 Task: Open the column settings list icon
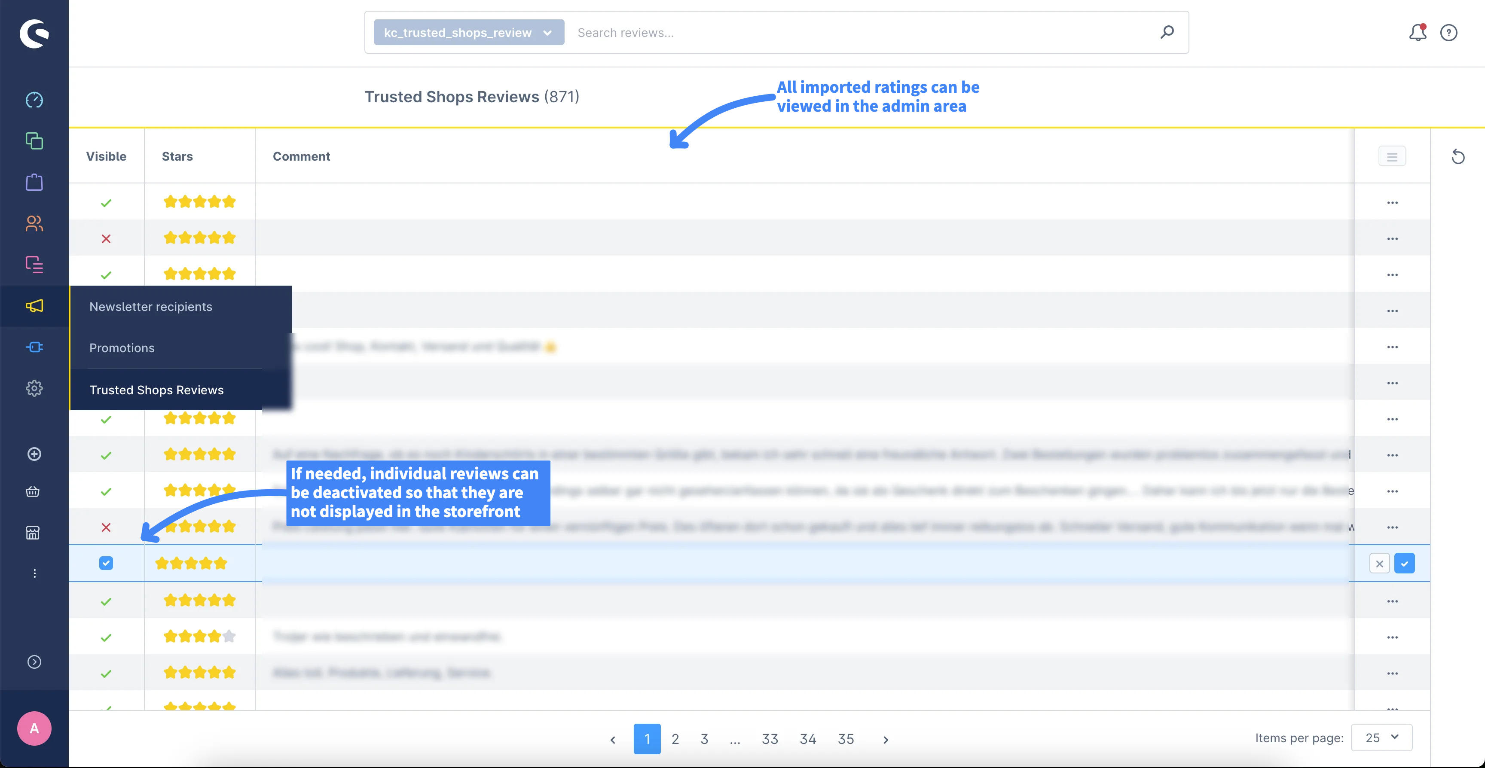[x=1392, y=157]
